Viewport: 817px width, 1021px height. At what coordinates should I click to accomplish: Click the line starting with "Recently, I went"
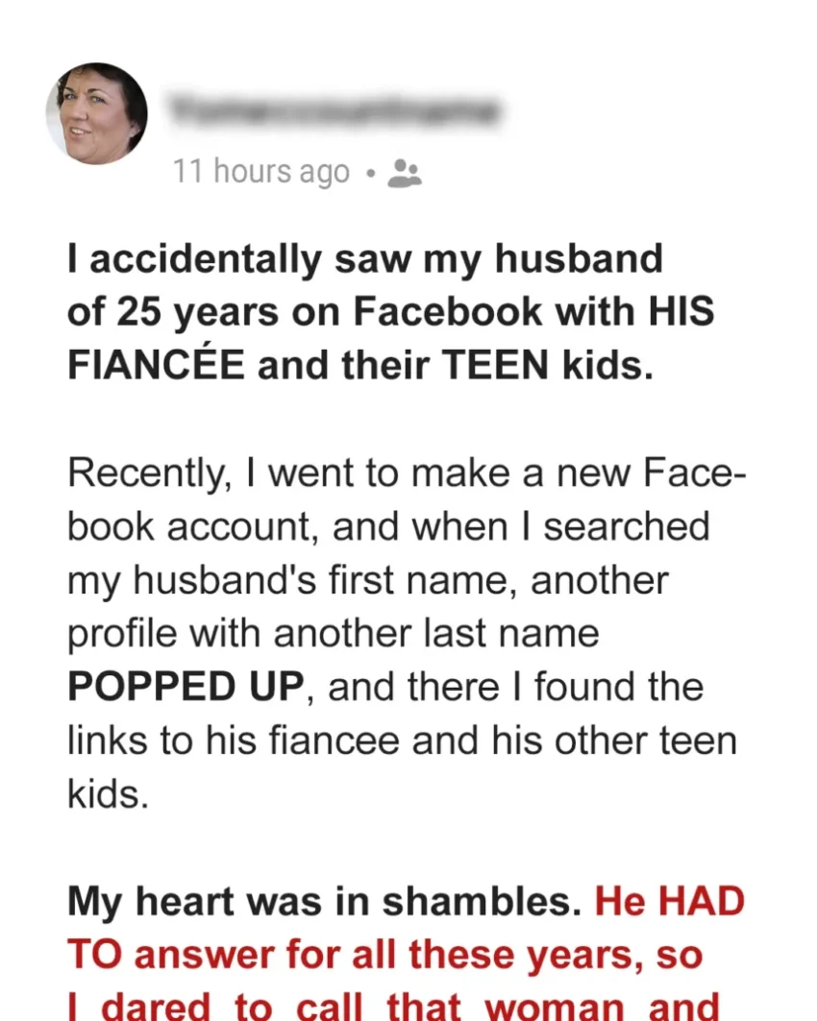401,474
